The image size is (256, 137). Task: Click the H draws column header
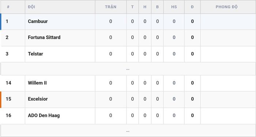(x=145, y=7)
